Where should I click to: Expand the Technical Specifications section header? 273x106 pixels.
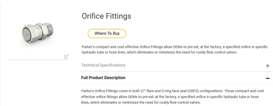pos(176,65)
